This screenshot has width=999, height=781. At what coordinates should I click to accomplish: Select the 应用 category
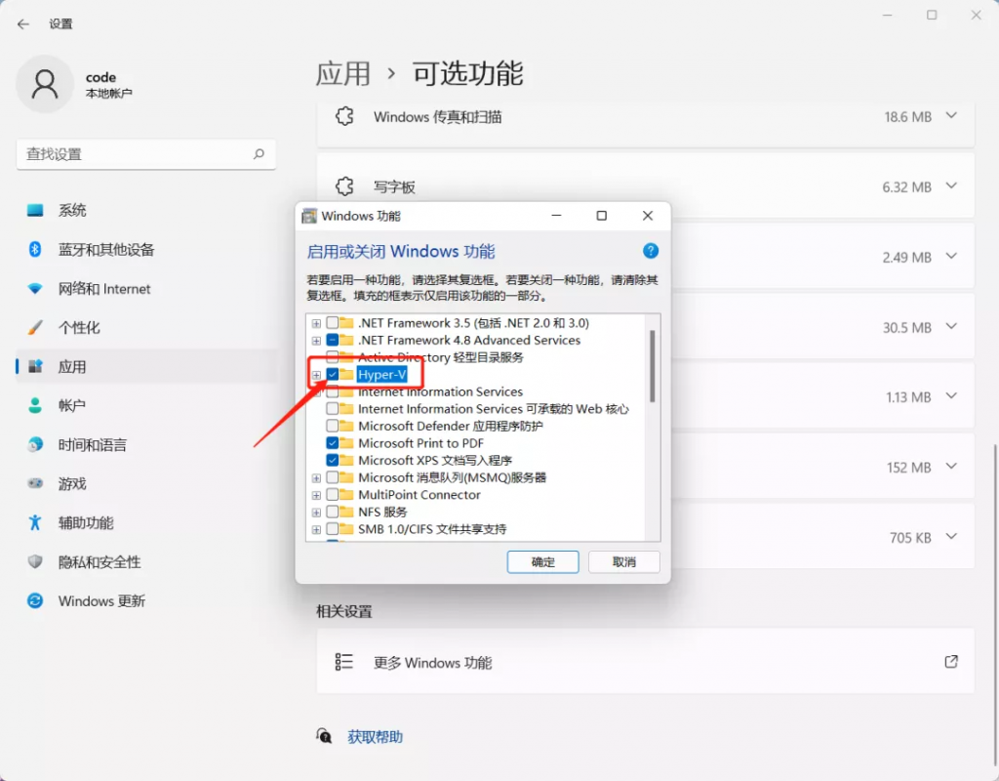click(146, 367)
